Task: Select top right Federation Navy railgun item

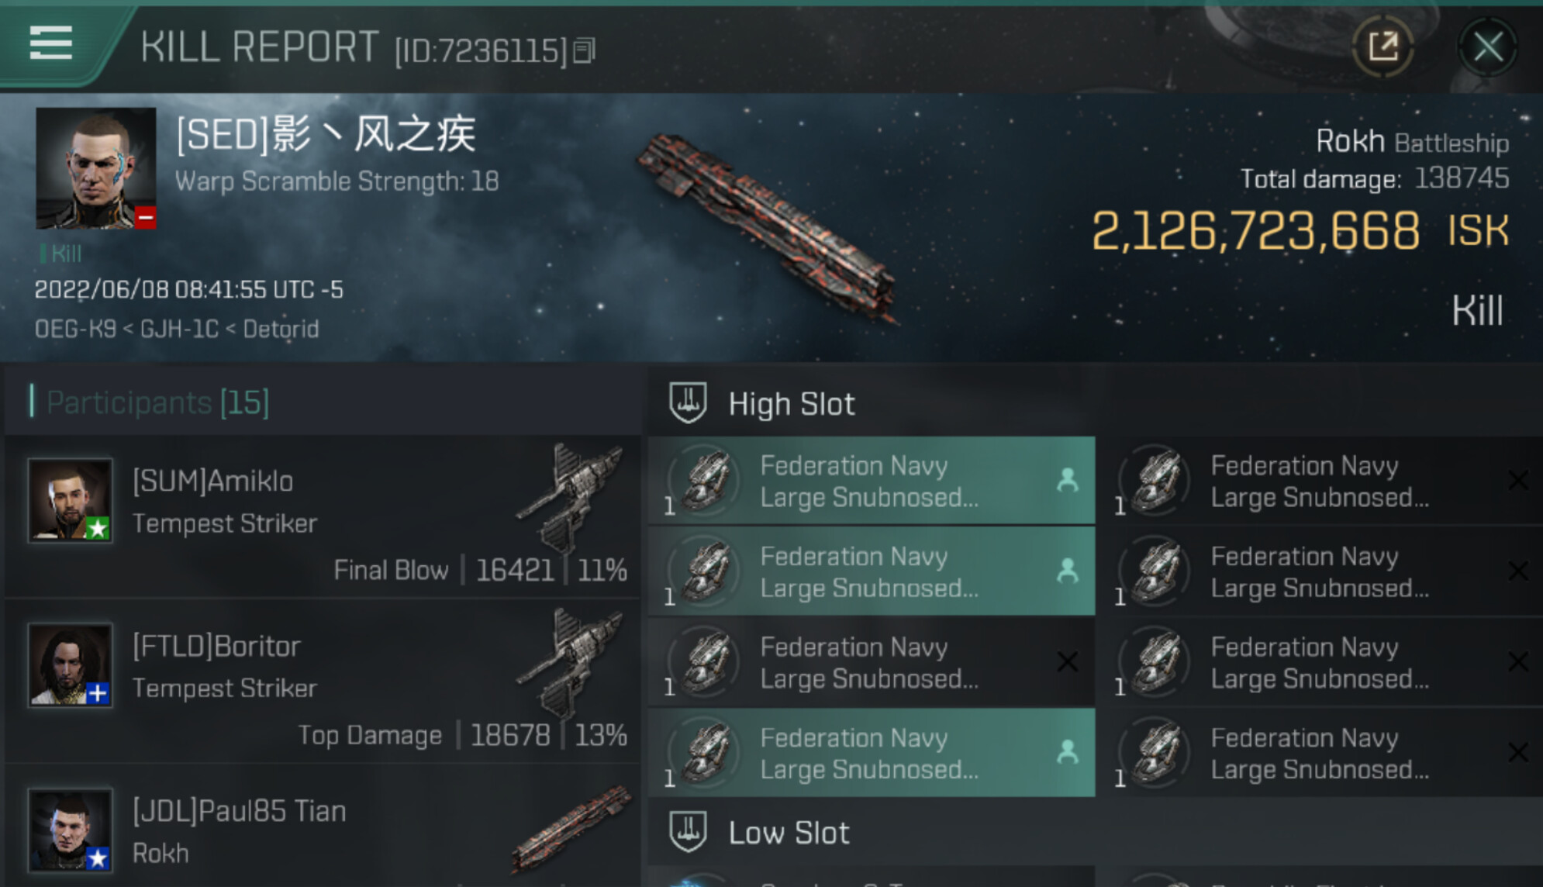Action: pos(1318,481)
